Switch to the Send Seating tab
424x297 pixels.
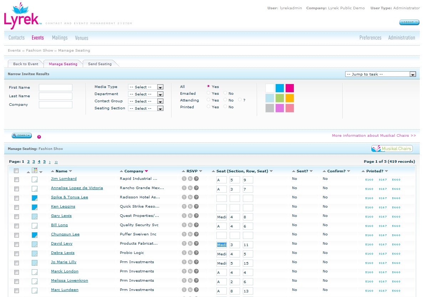point(99,64)
